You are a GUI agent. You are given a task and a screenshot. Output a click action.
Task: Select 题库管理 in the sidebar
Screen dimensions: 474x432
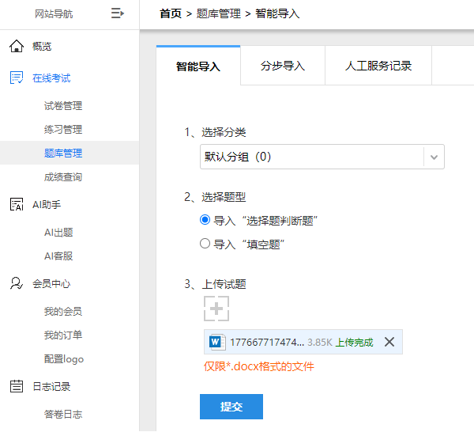click(x=63, y=153)
